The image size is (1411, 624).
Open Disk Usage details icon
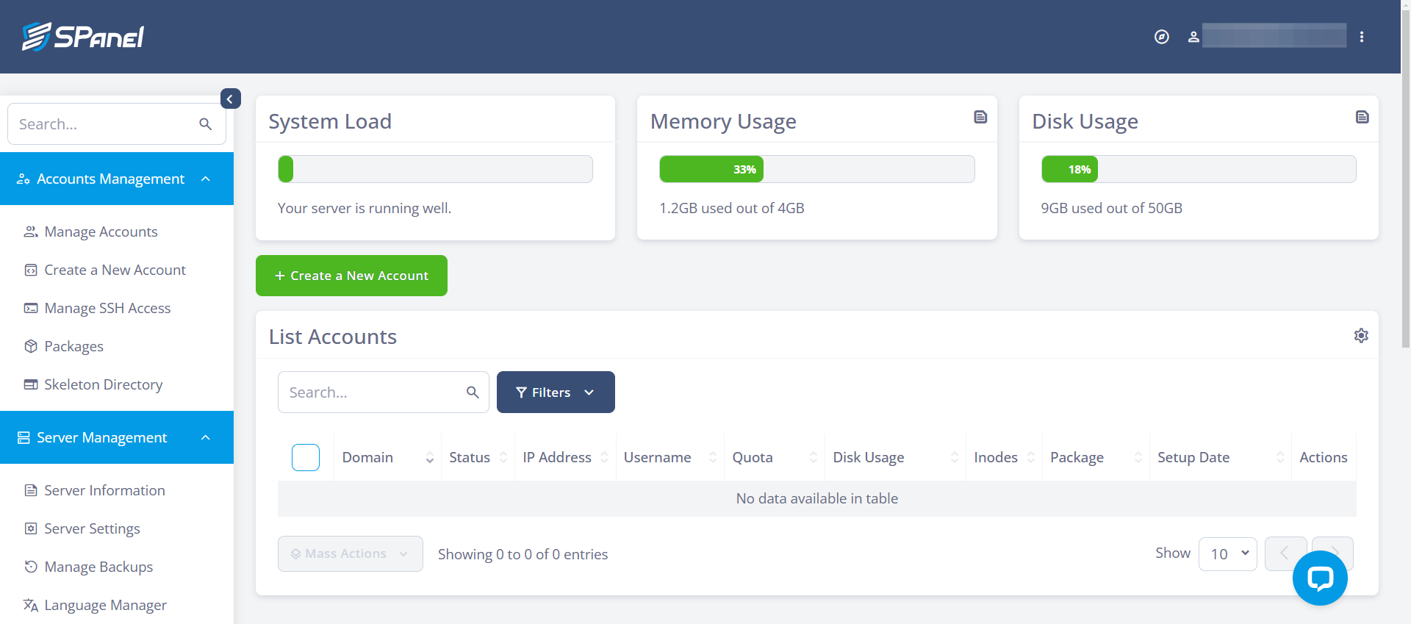tap(1362, 117)
